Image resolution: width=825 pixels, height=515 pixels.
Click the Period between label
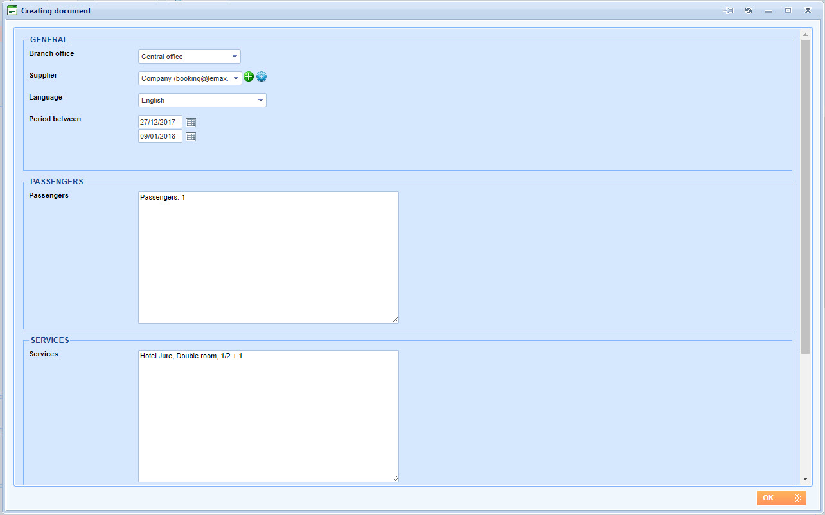pyautogui.click(x=55, y=119)
